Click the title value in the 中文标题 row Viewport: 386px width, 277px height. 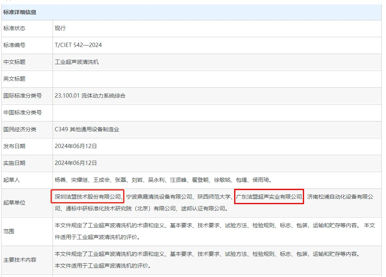click(77, 62)
